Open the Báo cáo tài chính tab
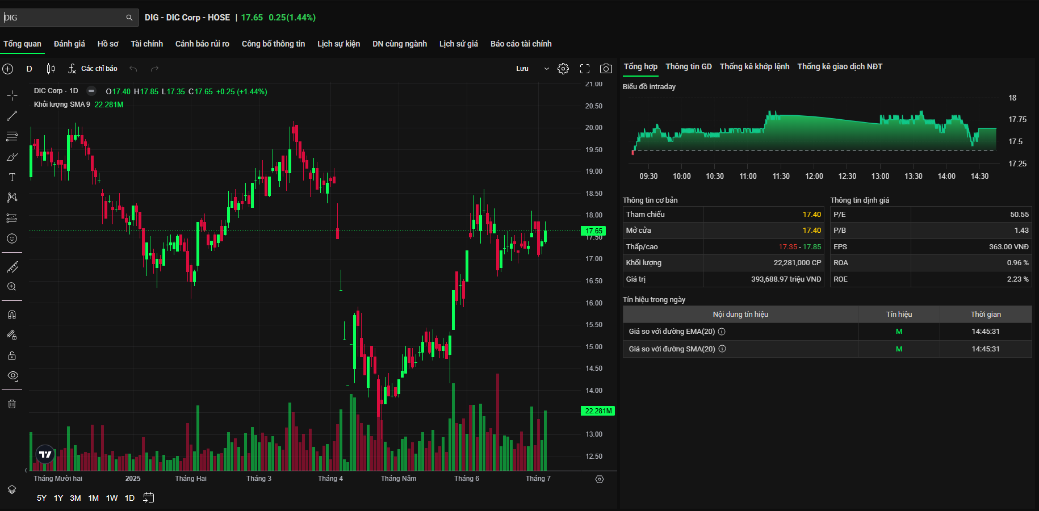This screenshot has width=1039, height=511. click(521, 44)
